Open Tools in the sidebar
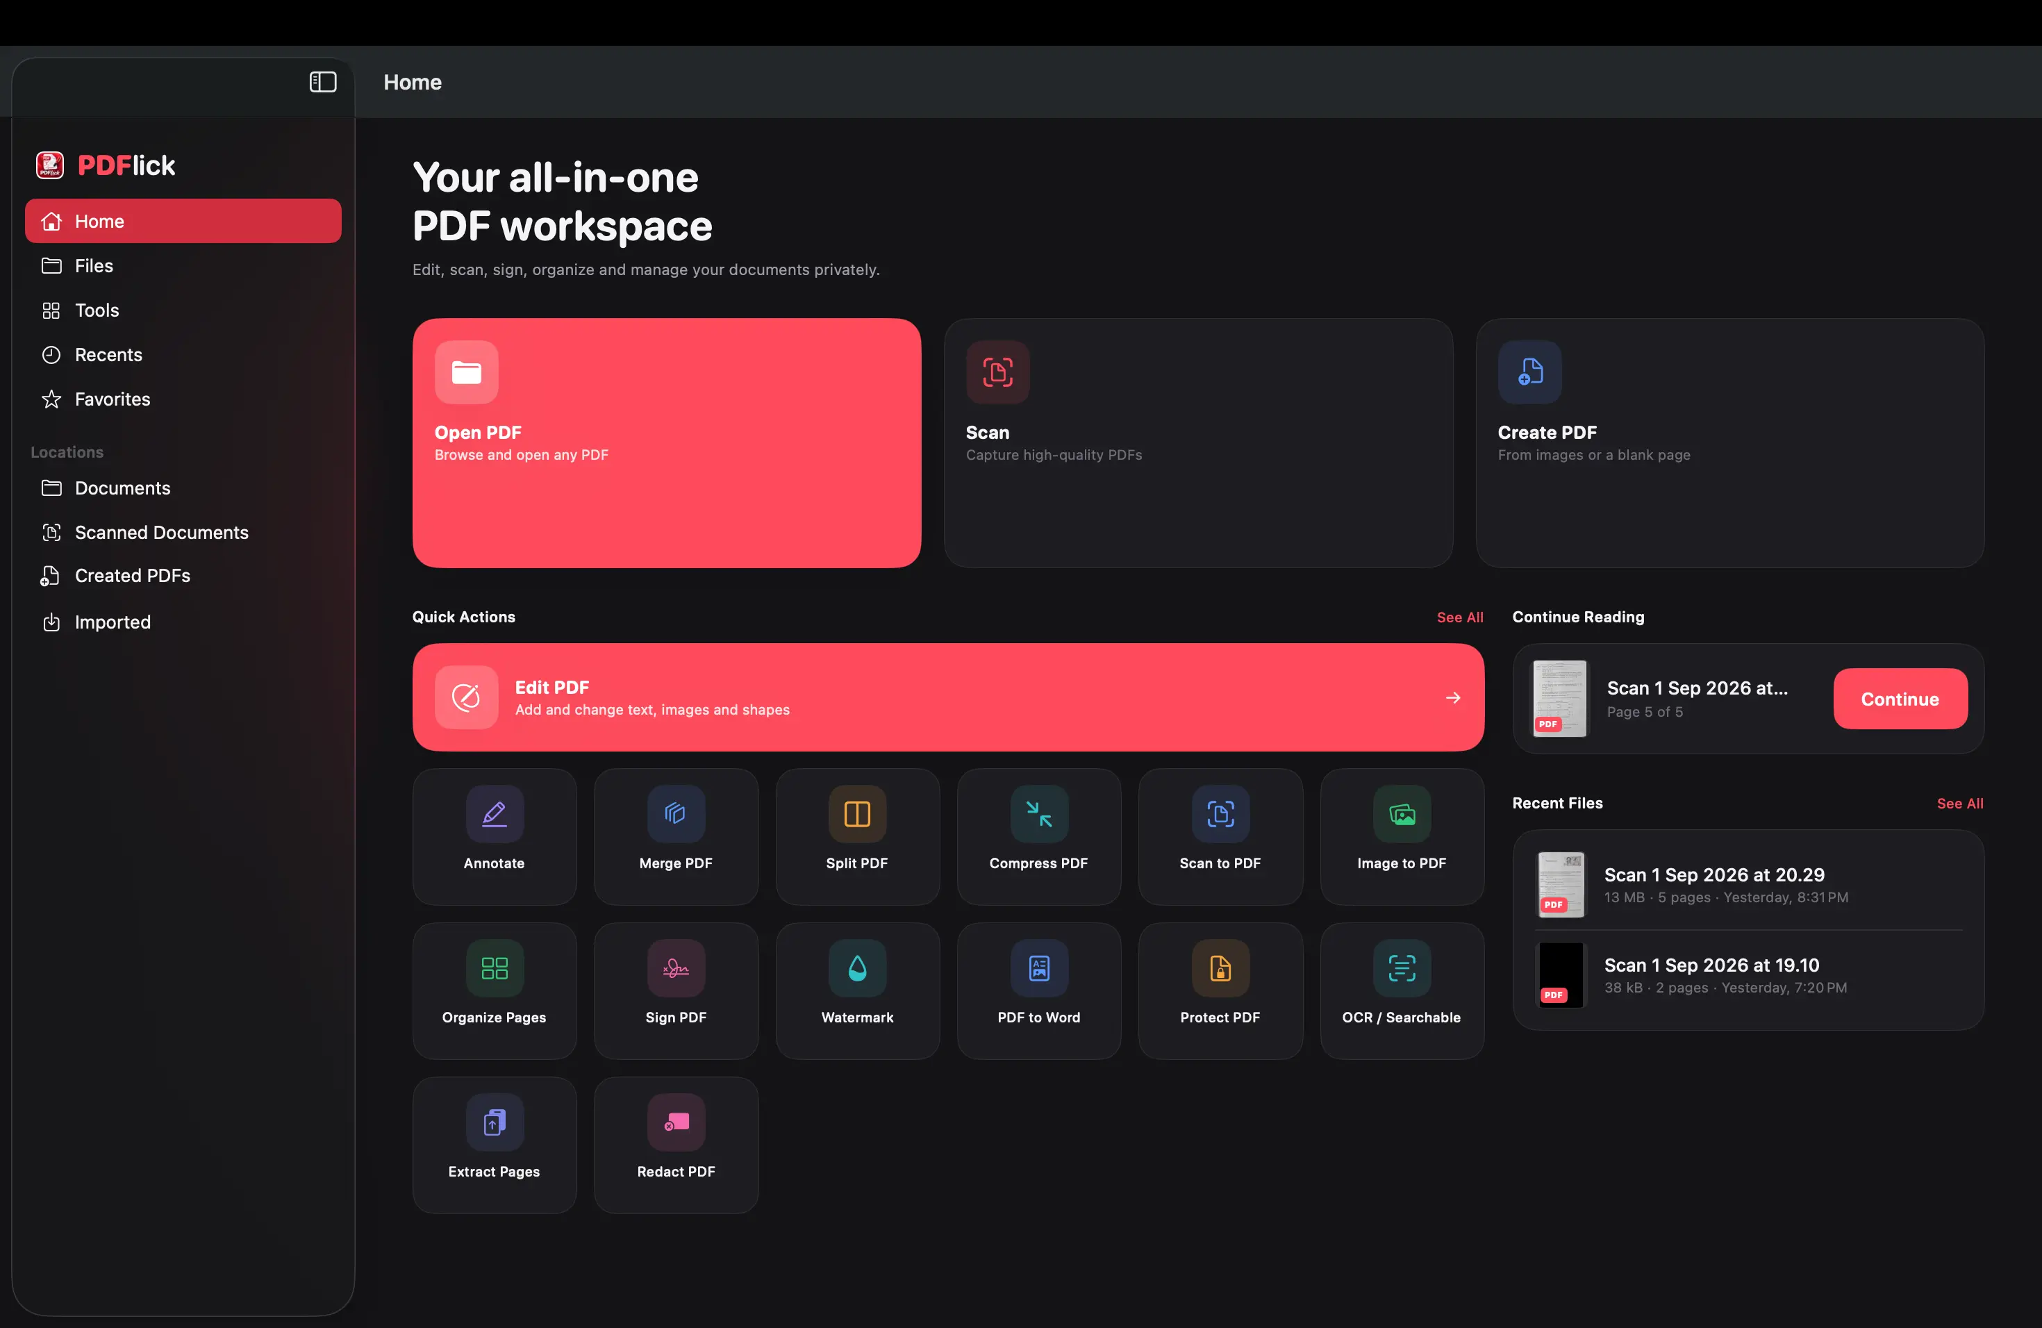 tap(183, 310)
